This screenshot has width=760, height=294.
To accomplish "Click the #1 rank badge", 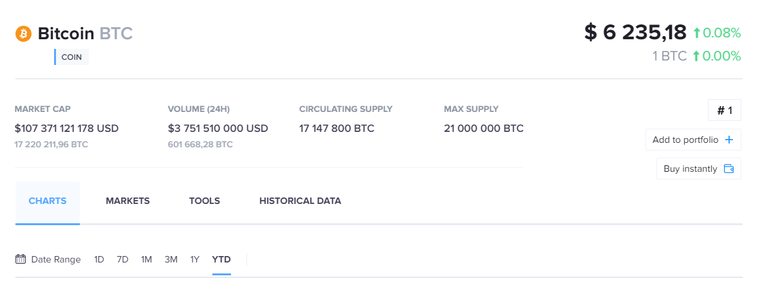I will pos(725,111).
